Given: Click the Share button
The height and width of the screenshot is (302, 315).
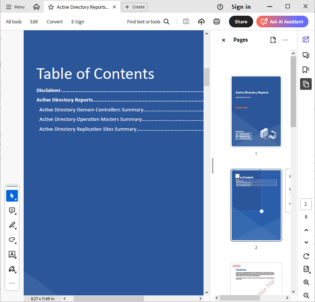Looking at the screenshot, I should [x=241, y=22].
